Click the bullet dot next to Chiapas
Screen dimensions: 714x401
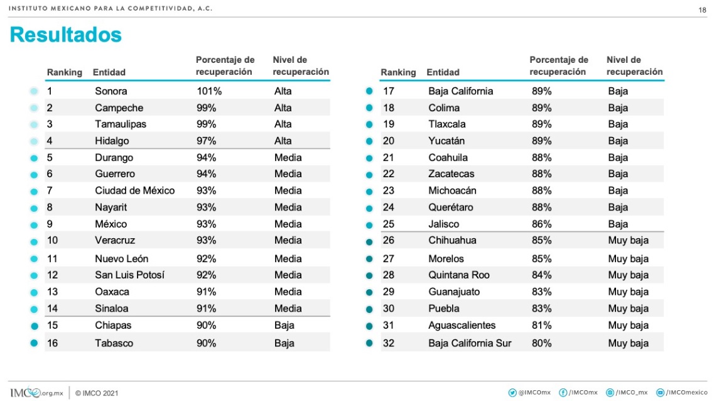34,326
